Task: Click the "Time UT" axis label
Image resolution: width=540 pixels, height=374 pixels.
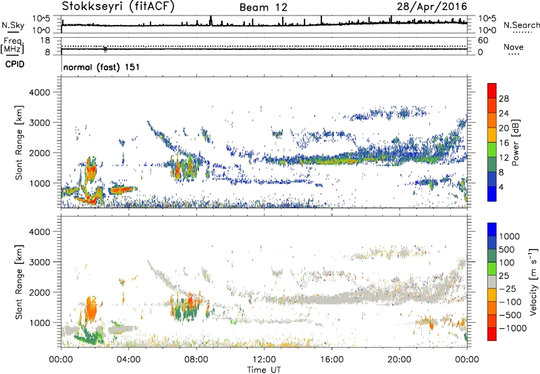Action: pos(264,370)
